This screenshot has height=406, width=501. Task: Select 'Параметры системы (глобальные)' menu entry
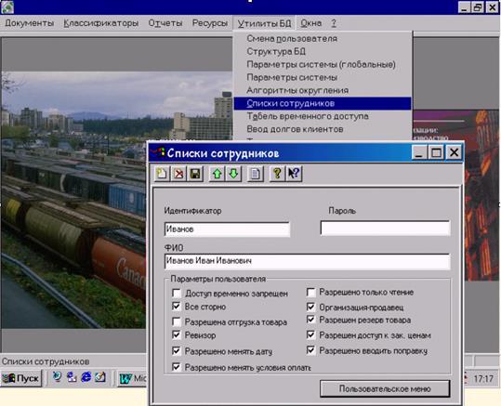(321, 64)
